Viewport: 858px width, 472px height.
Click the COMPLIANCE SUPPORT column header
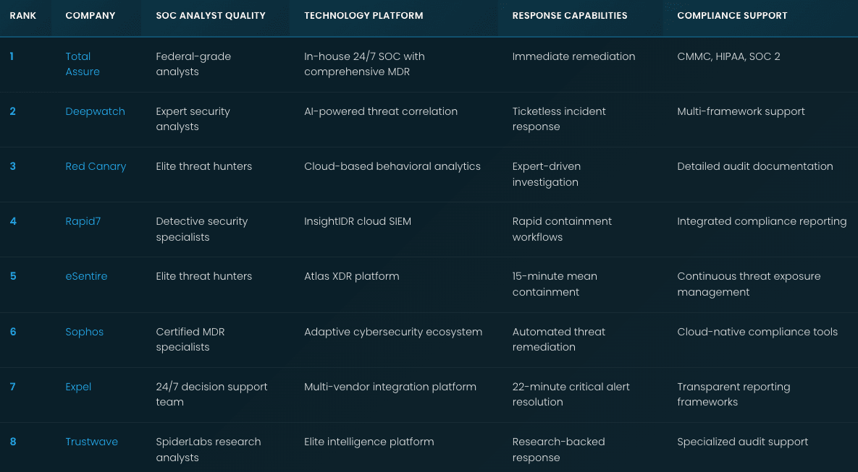click(732, 16)
